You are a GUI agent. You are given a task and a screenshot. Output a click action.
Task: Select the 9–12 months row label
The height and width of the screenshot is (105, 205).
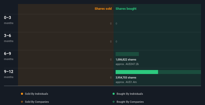pyautogui.click(x=9, y=74)
